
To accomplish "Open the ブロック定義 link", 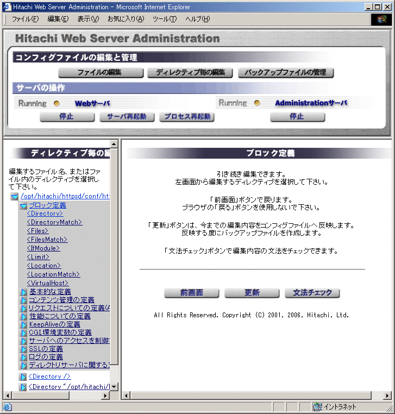I will pos(47,205).
